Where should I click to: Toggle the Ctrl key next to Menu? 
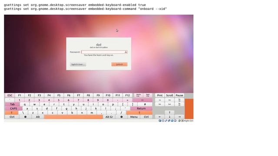(146, 117)
